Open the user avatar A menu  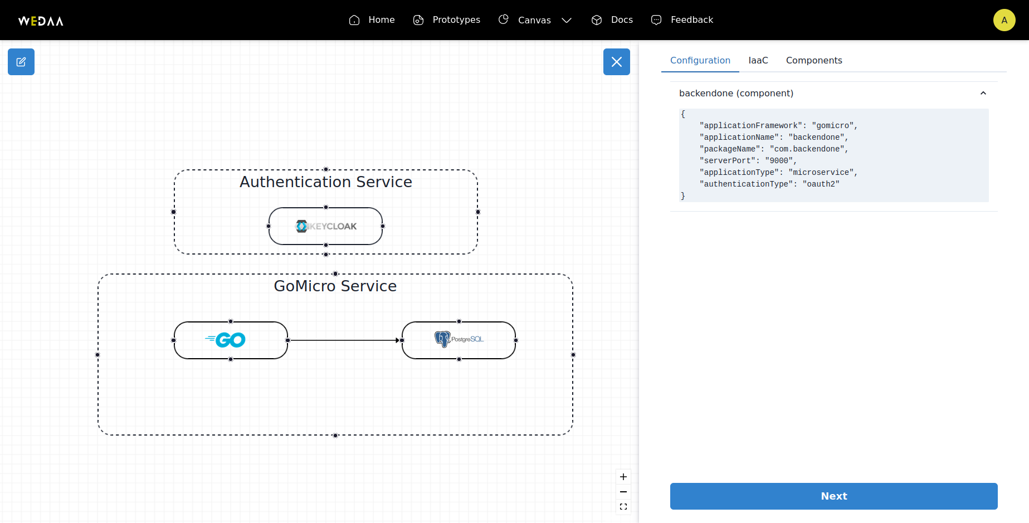click(1004, 20)
